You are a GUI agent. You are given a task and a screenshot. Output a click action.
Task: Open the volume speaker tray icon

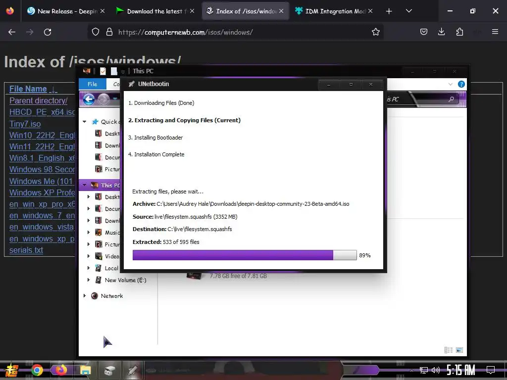[x=436, y=370]
